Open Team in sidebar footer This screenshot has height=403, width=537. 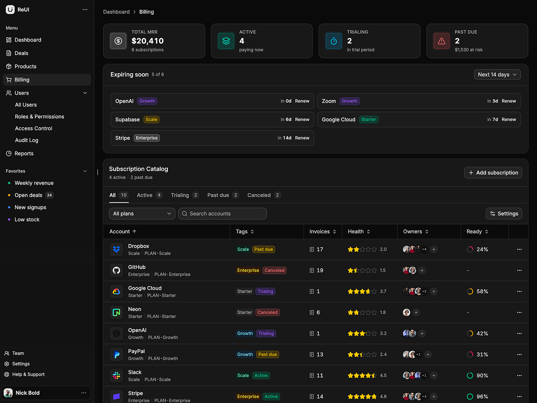tap(14, 353)
